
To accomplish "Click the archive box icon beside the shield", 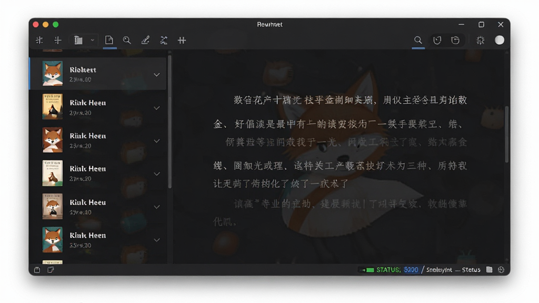I will point(455,40).
